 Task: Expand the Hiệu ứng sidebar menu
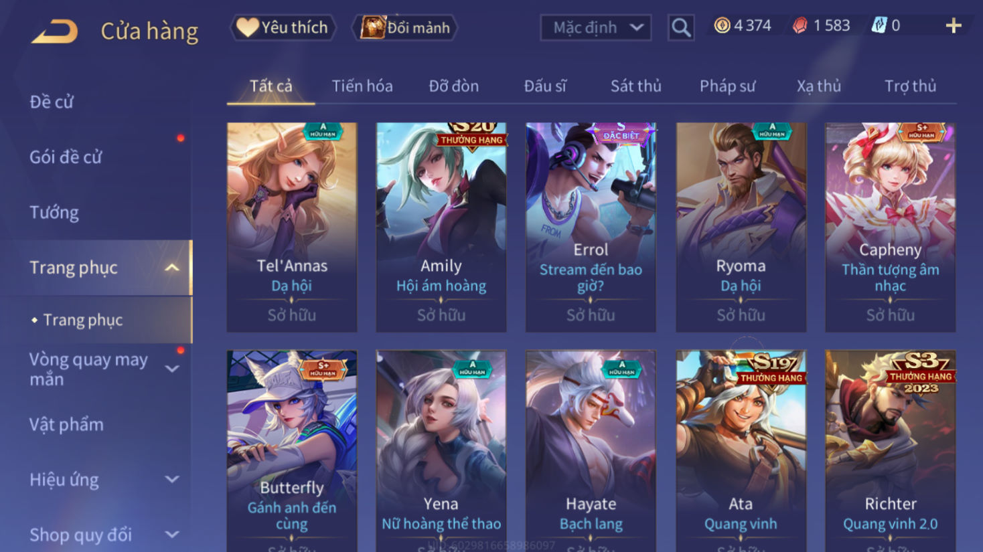172,479
